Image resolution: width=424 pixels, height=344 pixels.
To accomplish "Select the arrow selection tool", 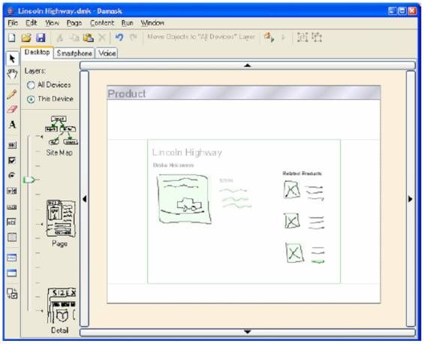I will 12,59.
